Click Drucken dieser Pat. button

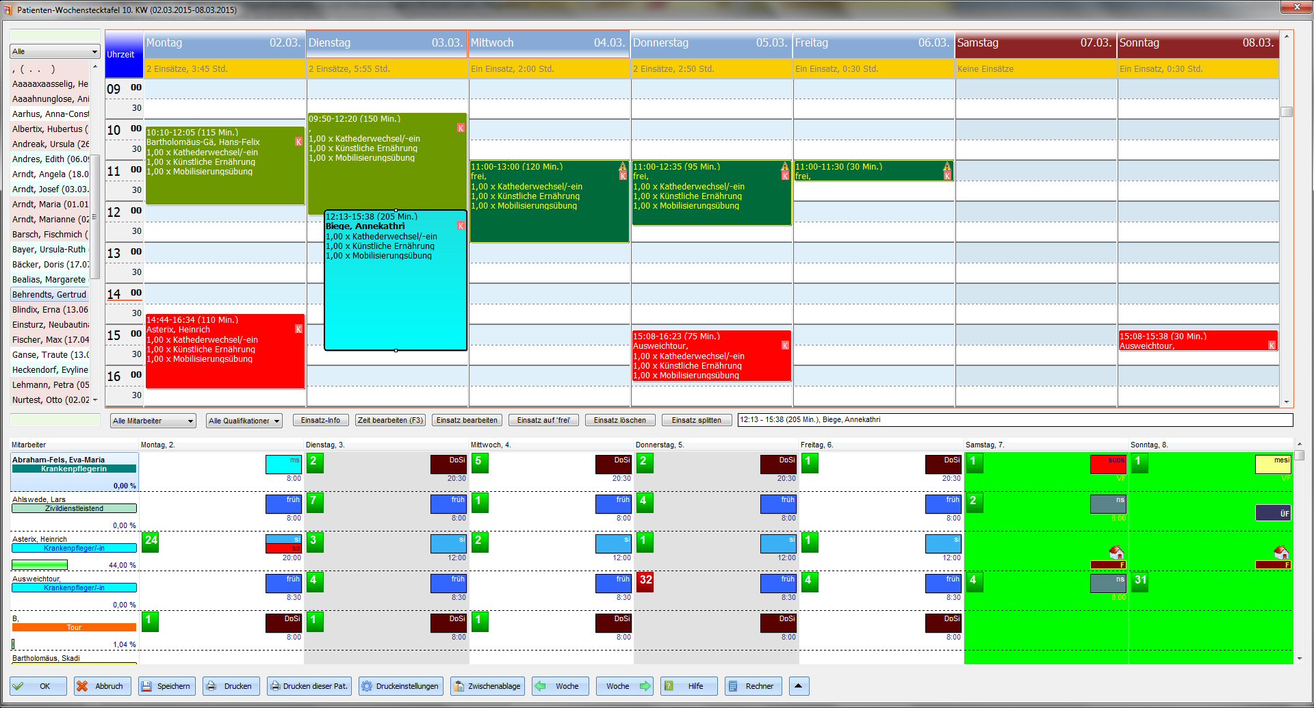click(309, 686)
